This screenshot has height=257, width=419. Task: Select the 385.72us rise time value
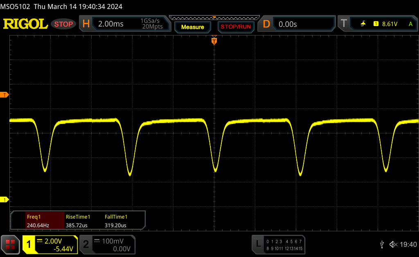pos(77,225)
